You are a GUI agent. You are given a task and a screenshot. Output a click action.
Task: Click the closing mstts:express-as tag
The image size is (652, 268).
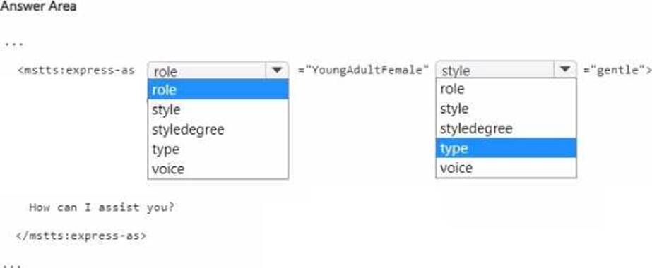click(x=81, y=236)
